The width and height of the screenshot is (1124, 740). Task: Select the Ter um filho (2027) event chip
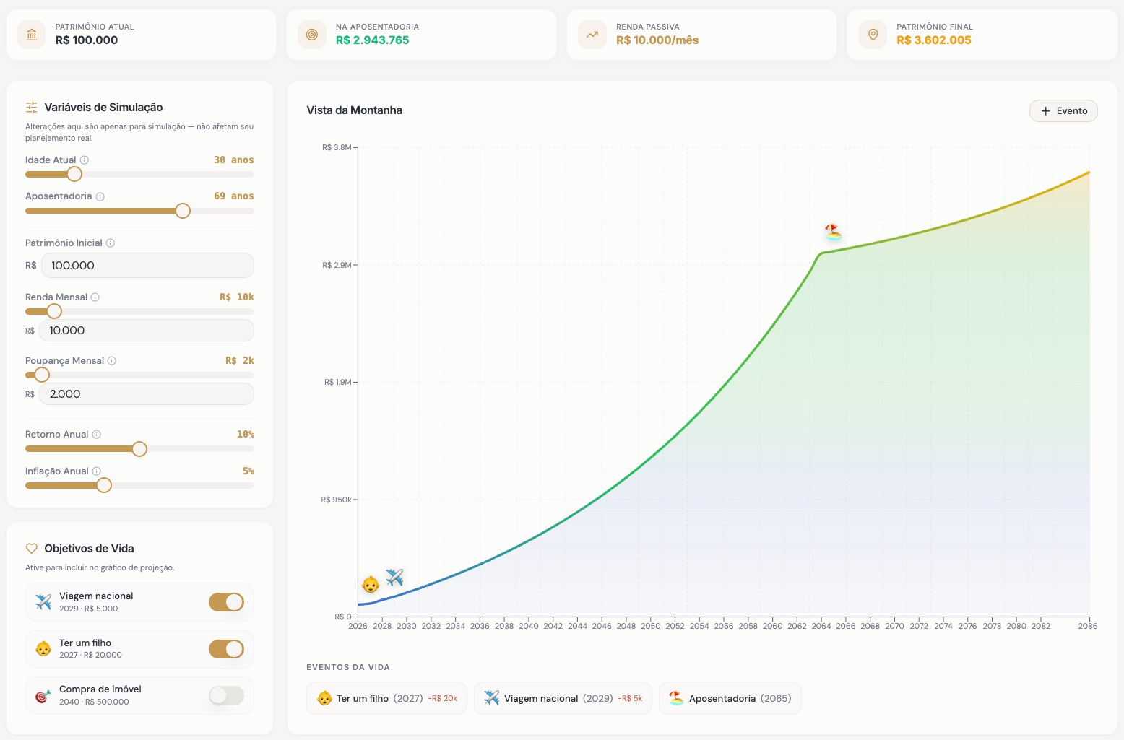pos(386,698)
